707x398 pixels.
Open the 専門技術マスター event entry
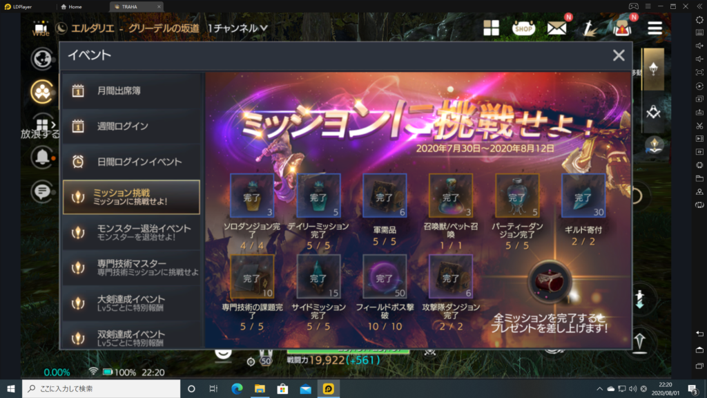pos(131,268)
